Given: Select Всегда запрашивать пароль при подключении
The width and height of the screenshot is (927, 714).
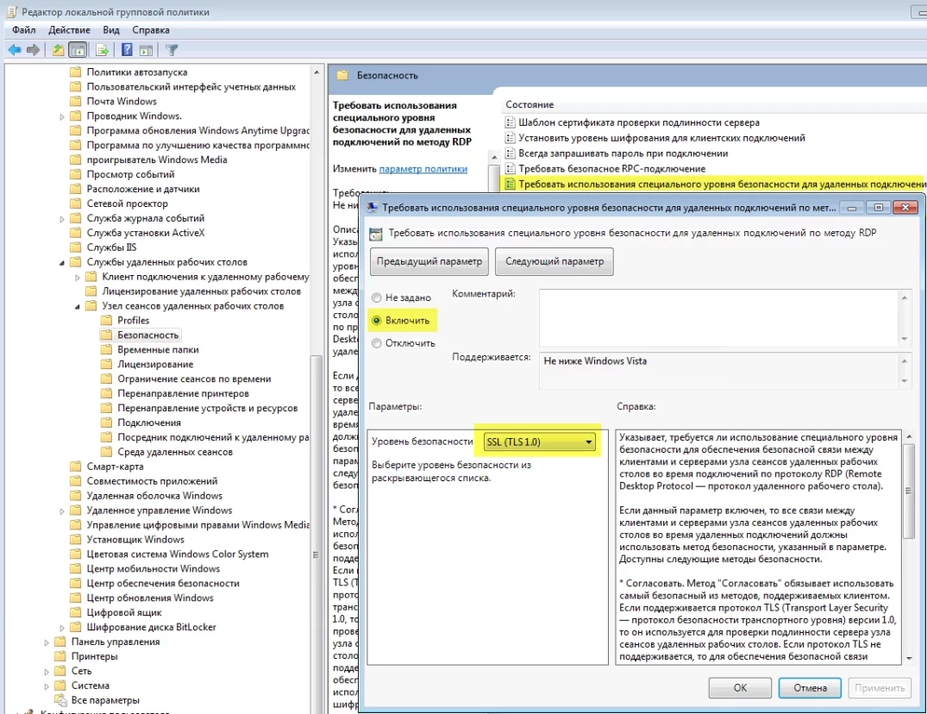Looking at the screenshot, I should pyautogui.click(x=623, y=153).
